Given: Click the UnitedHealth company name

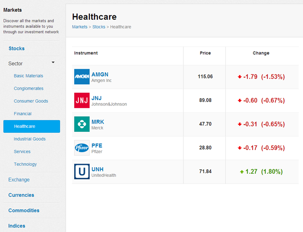Looking at the screenshot, I should tap(104, 176).
